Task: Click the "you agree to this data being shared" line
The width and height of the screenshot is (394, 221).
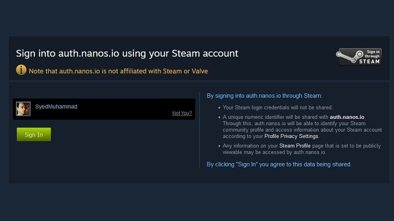Action: (x=279, y=165)
